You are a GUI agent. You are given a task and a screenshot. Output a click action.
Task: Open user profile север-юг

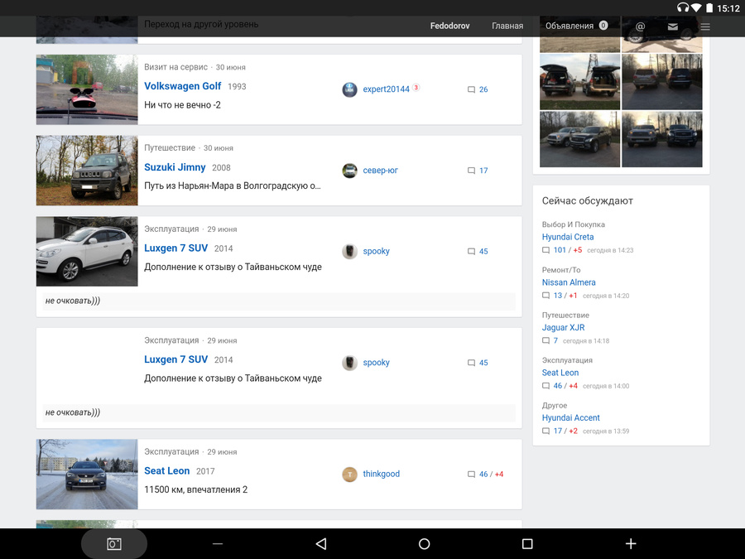coord(381,170)
